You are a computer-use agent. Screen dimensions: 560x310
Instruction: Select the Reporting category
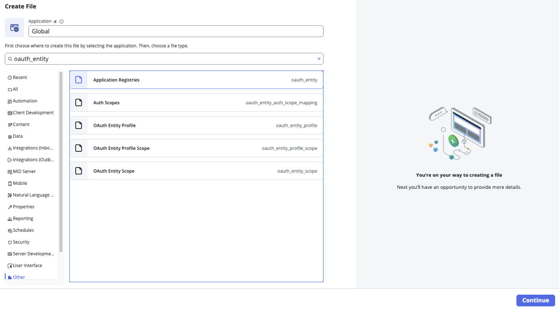point(23,219)
